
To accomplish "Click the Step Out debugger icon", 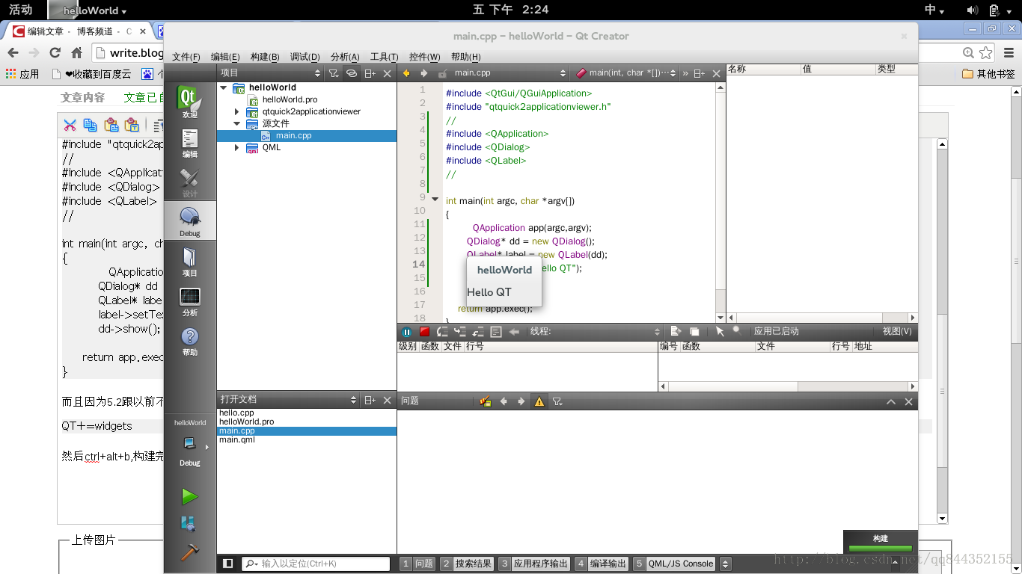I will 478,332.
